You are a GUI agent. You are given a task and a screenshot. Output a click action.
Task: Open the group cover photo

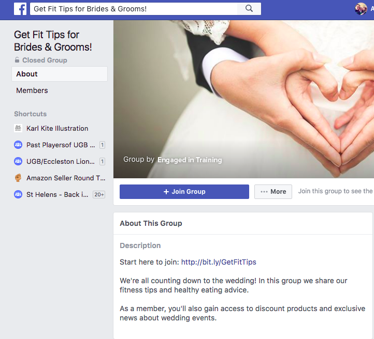tap(243, 88)
